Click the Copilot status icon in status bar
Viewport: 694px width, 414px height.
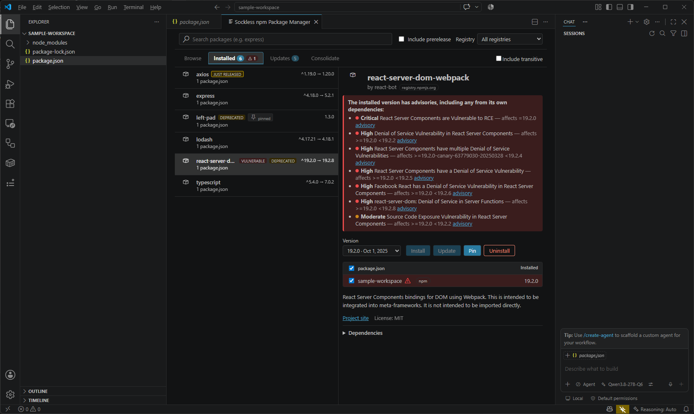pos(609,409)
